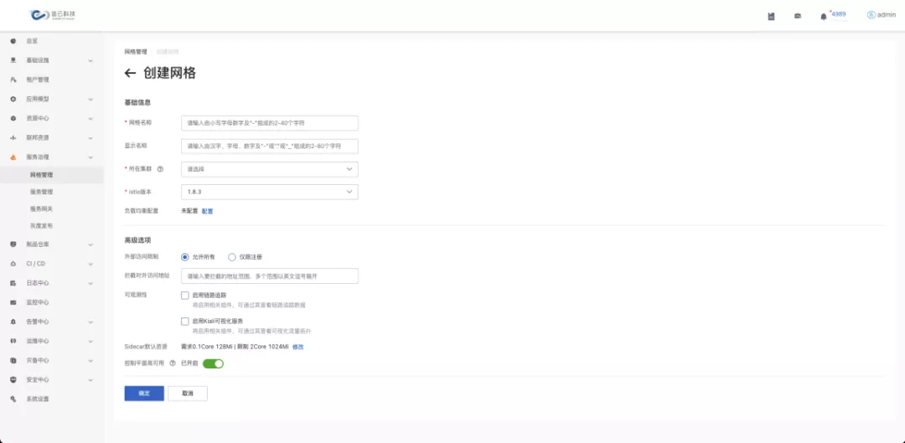Click the 资源中心 sidebar icon

(13, 118)
